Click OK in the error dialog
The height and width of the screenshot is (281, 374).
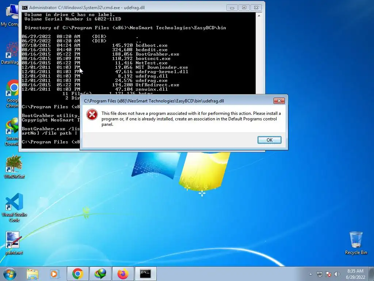point(269,140)
